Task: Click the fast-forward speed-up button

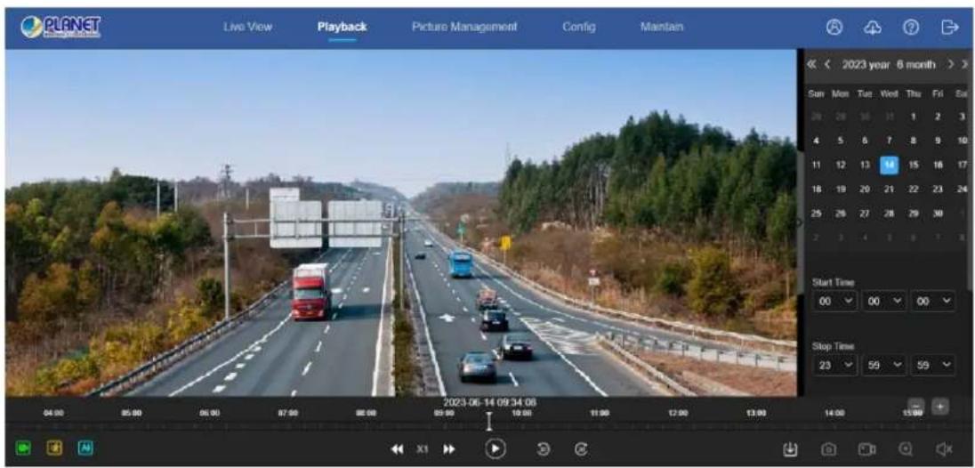Action: pyautogui.click(x=449, y=448)
